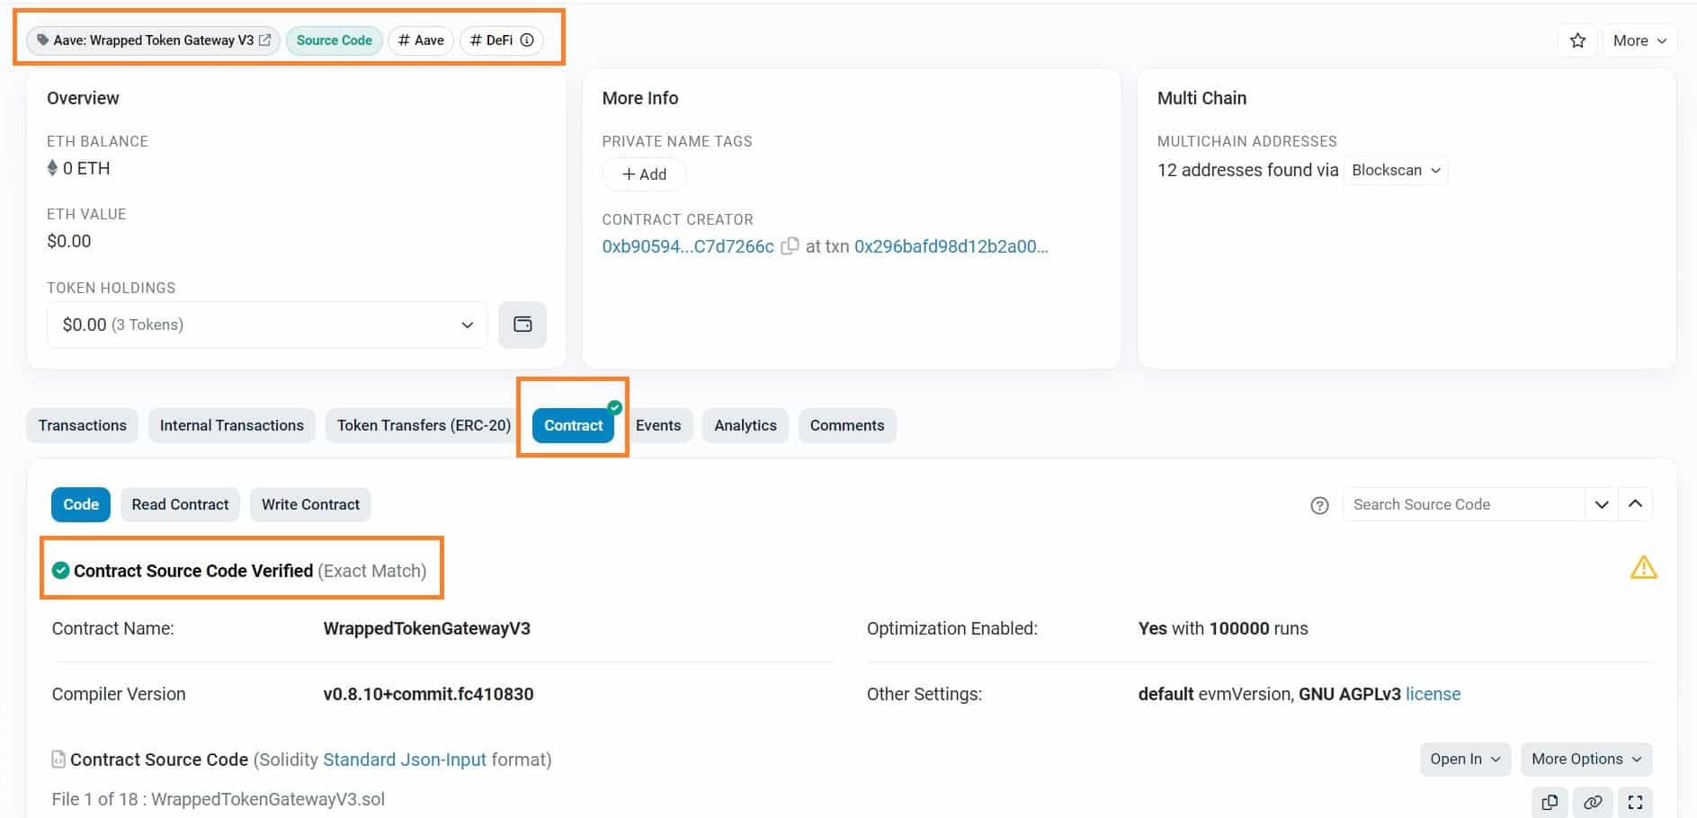Copy the contract source code
Image resolution: width=1697 pixels, height=818 pixels.
coord(1550,803)
